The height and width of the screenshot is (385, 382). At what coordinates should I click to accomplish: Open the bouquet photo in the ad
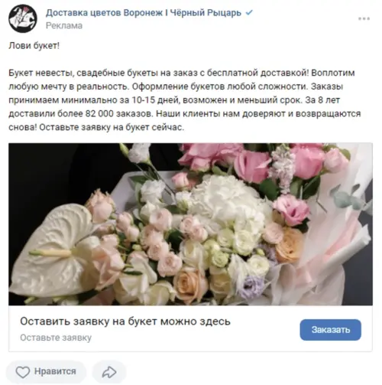190,224
